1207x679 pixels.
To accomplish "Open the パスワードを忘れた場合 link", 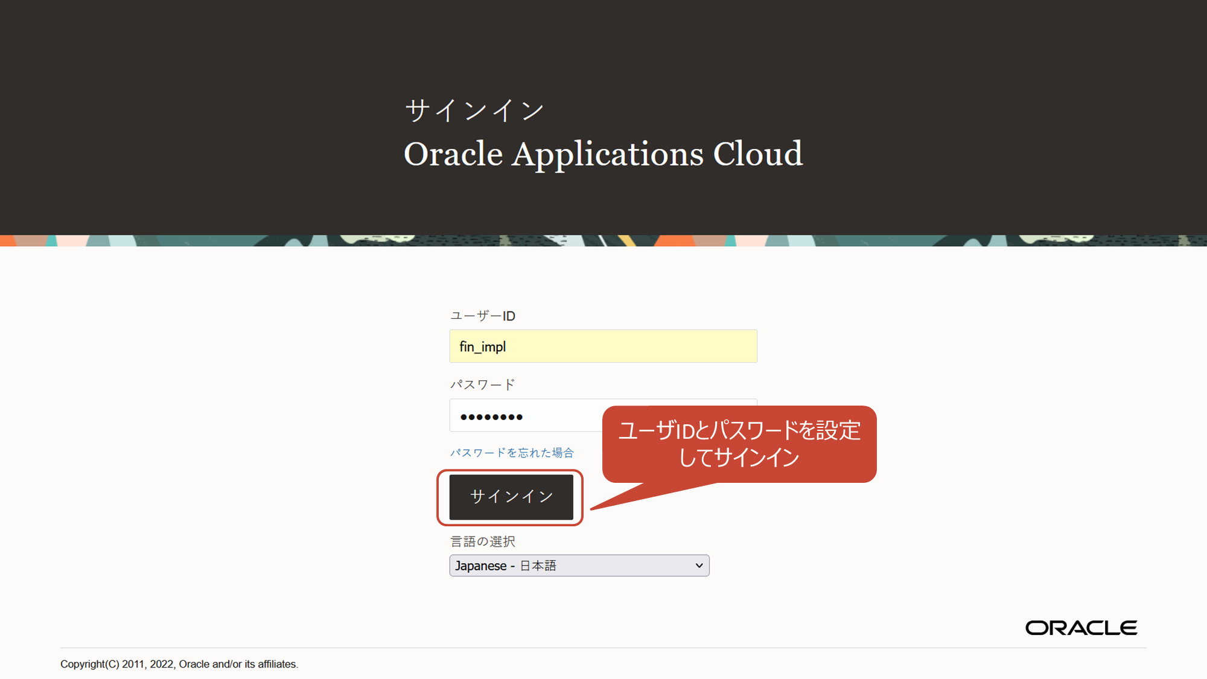I will point(512,453).
